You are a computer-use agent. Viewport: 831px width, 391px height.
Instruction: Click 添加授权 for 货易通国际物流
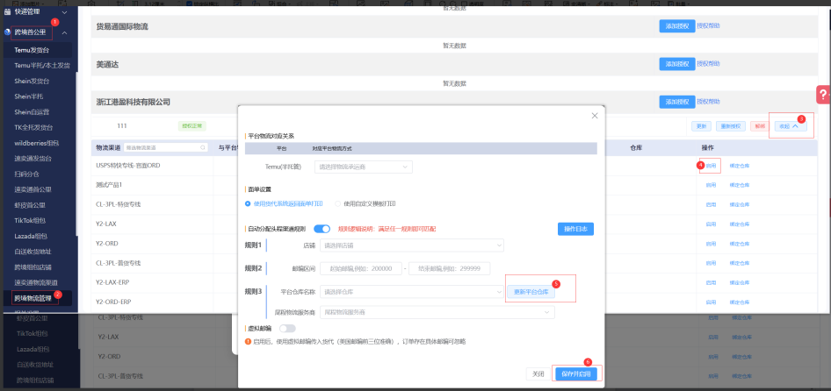pos(676,26)
